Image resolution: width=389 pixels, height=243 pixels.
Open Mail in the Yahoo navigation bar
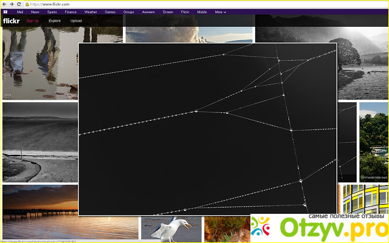coord(20,12)
